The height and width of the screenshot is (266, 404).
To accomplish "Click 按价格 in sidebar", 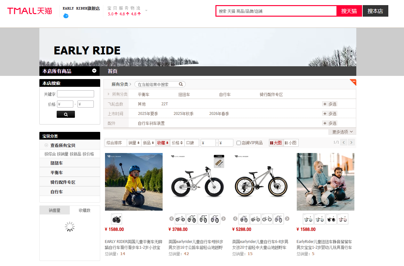I will coord(88,154).
